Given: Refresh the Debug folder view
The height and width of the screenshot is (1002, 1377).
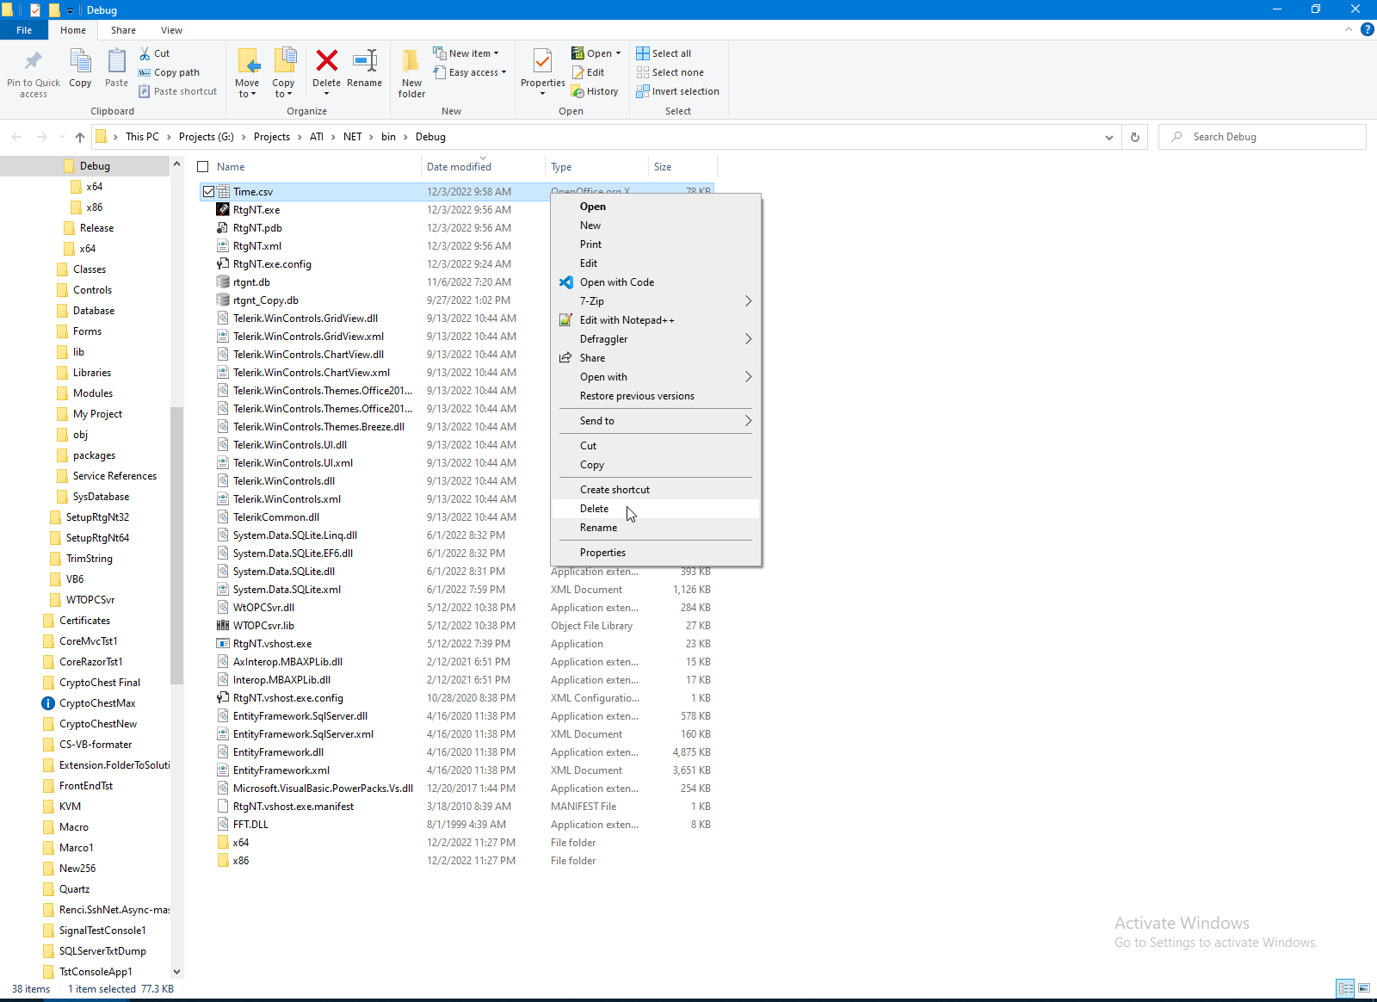Looking at the screenshot, I should click(x=1135, y=137).
